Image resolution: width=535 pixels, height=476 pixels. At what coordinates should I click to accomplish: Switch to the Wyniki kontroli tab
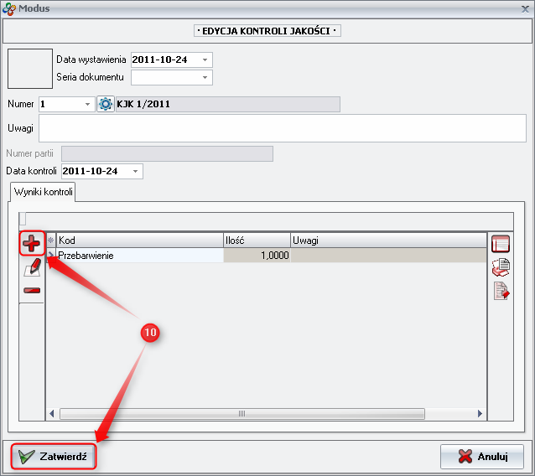click(44, 193)
